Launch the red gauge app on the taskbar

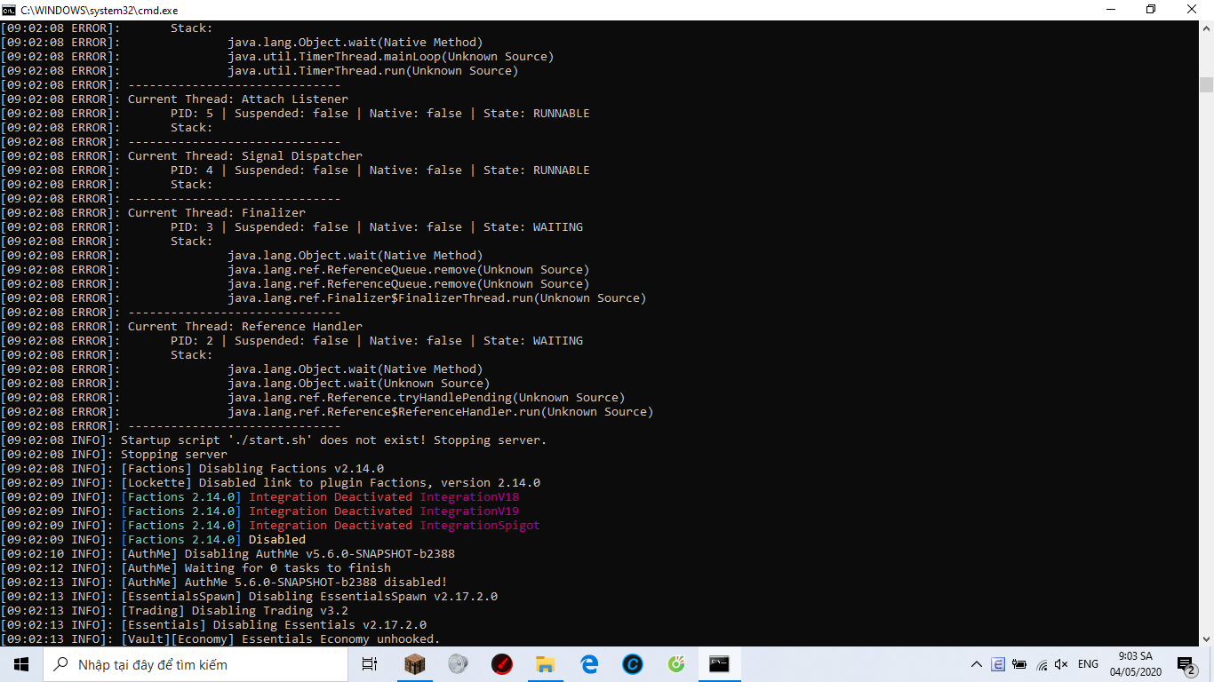pyautogui.click(x=502, y=664)
